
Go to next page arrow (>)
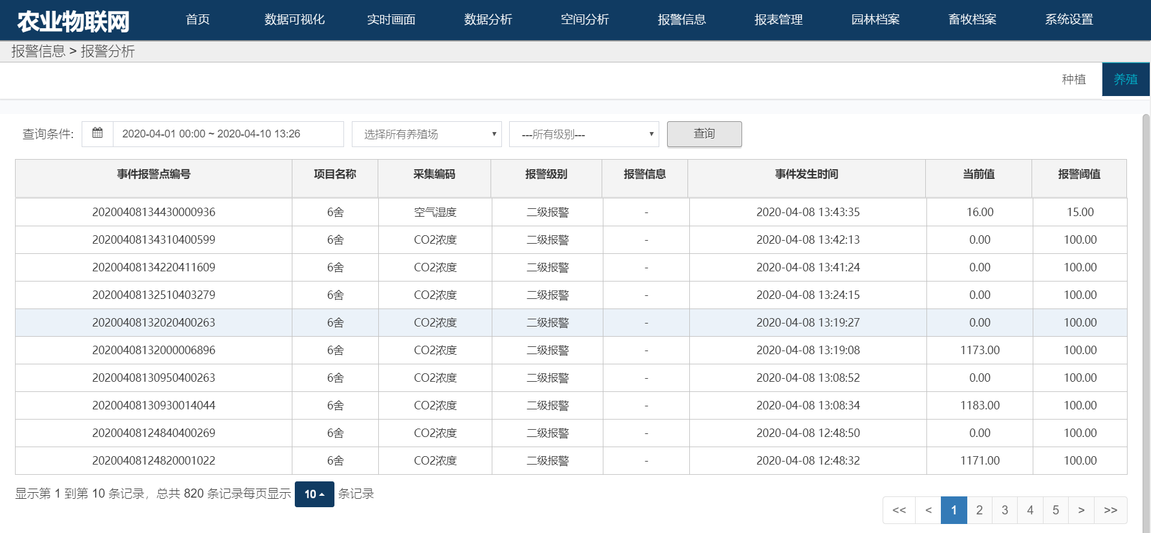coord(1081,510)
